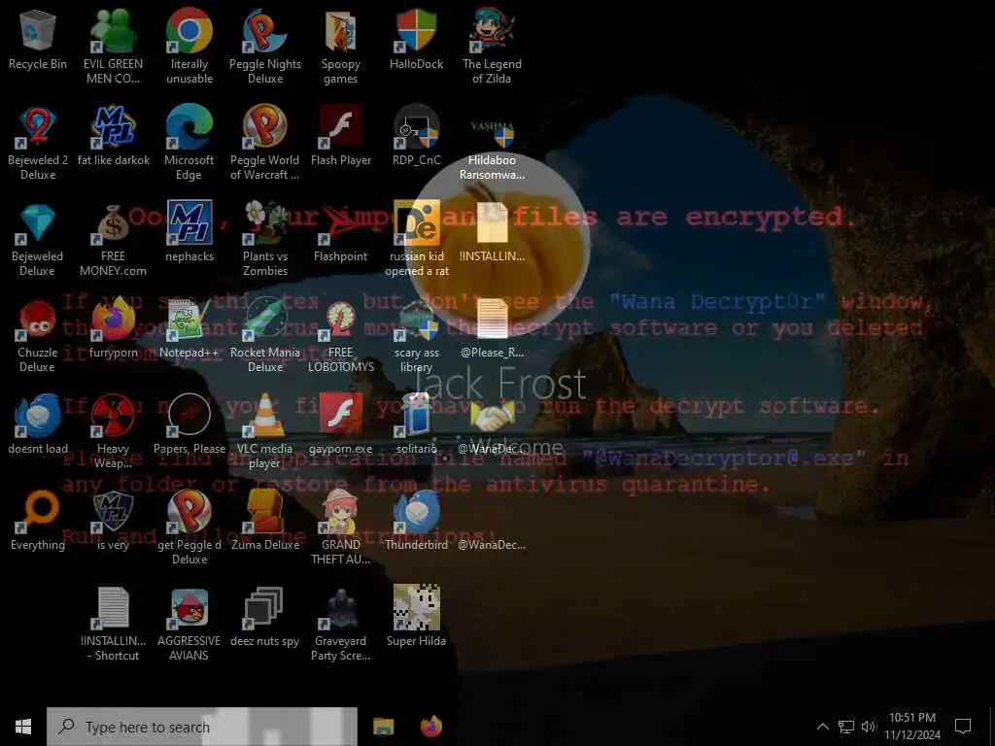Launch the Flashpoint shortcut
The height and width of the screenshot is (746, 995).
point(341,233)
